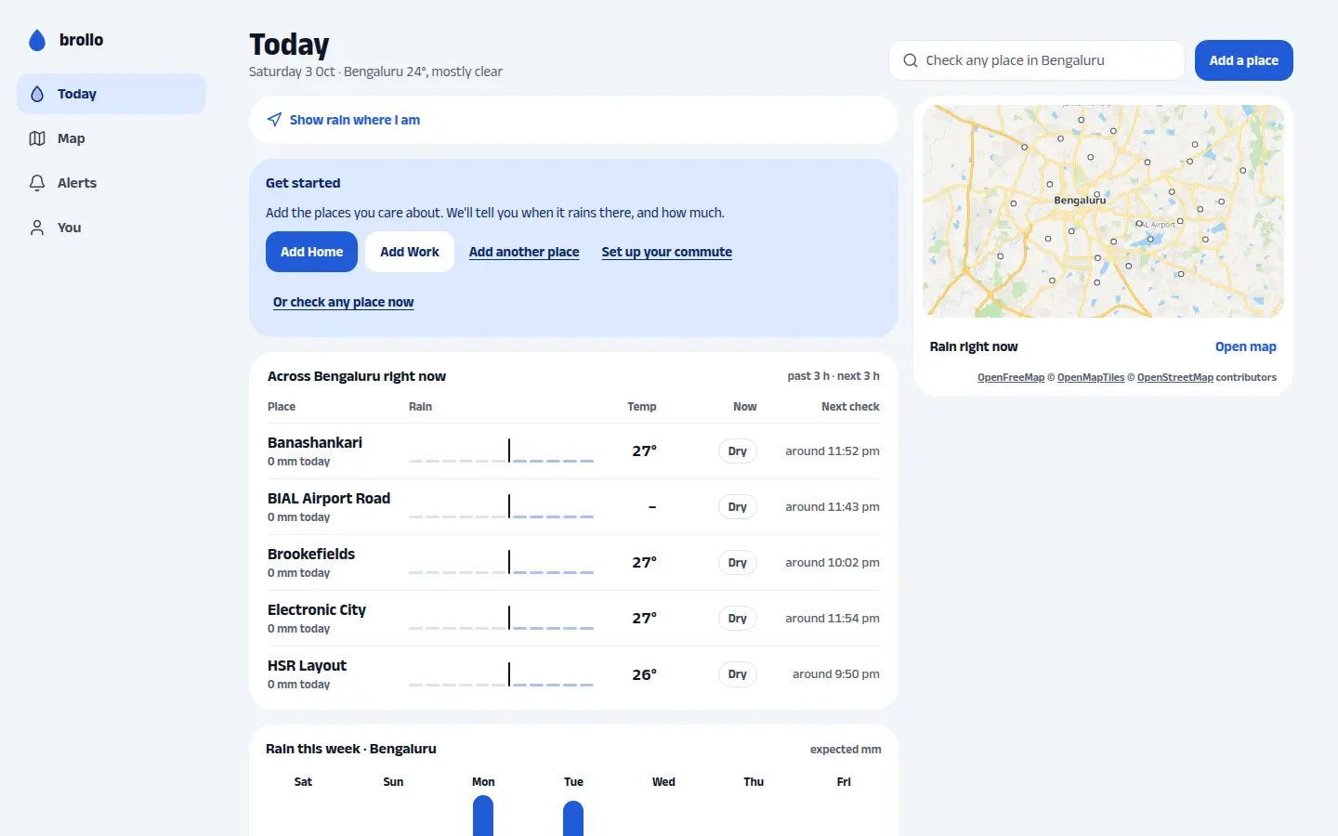Select the HSR Layout place row
The height and width of the screenshot is (836, 1338).
click(x=573, y=674)
